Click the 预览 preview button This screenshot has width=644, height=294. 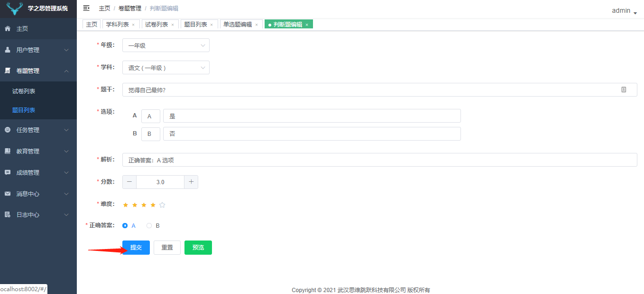point(198,247)
